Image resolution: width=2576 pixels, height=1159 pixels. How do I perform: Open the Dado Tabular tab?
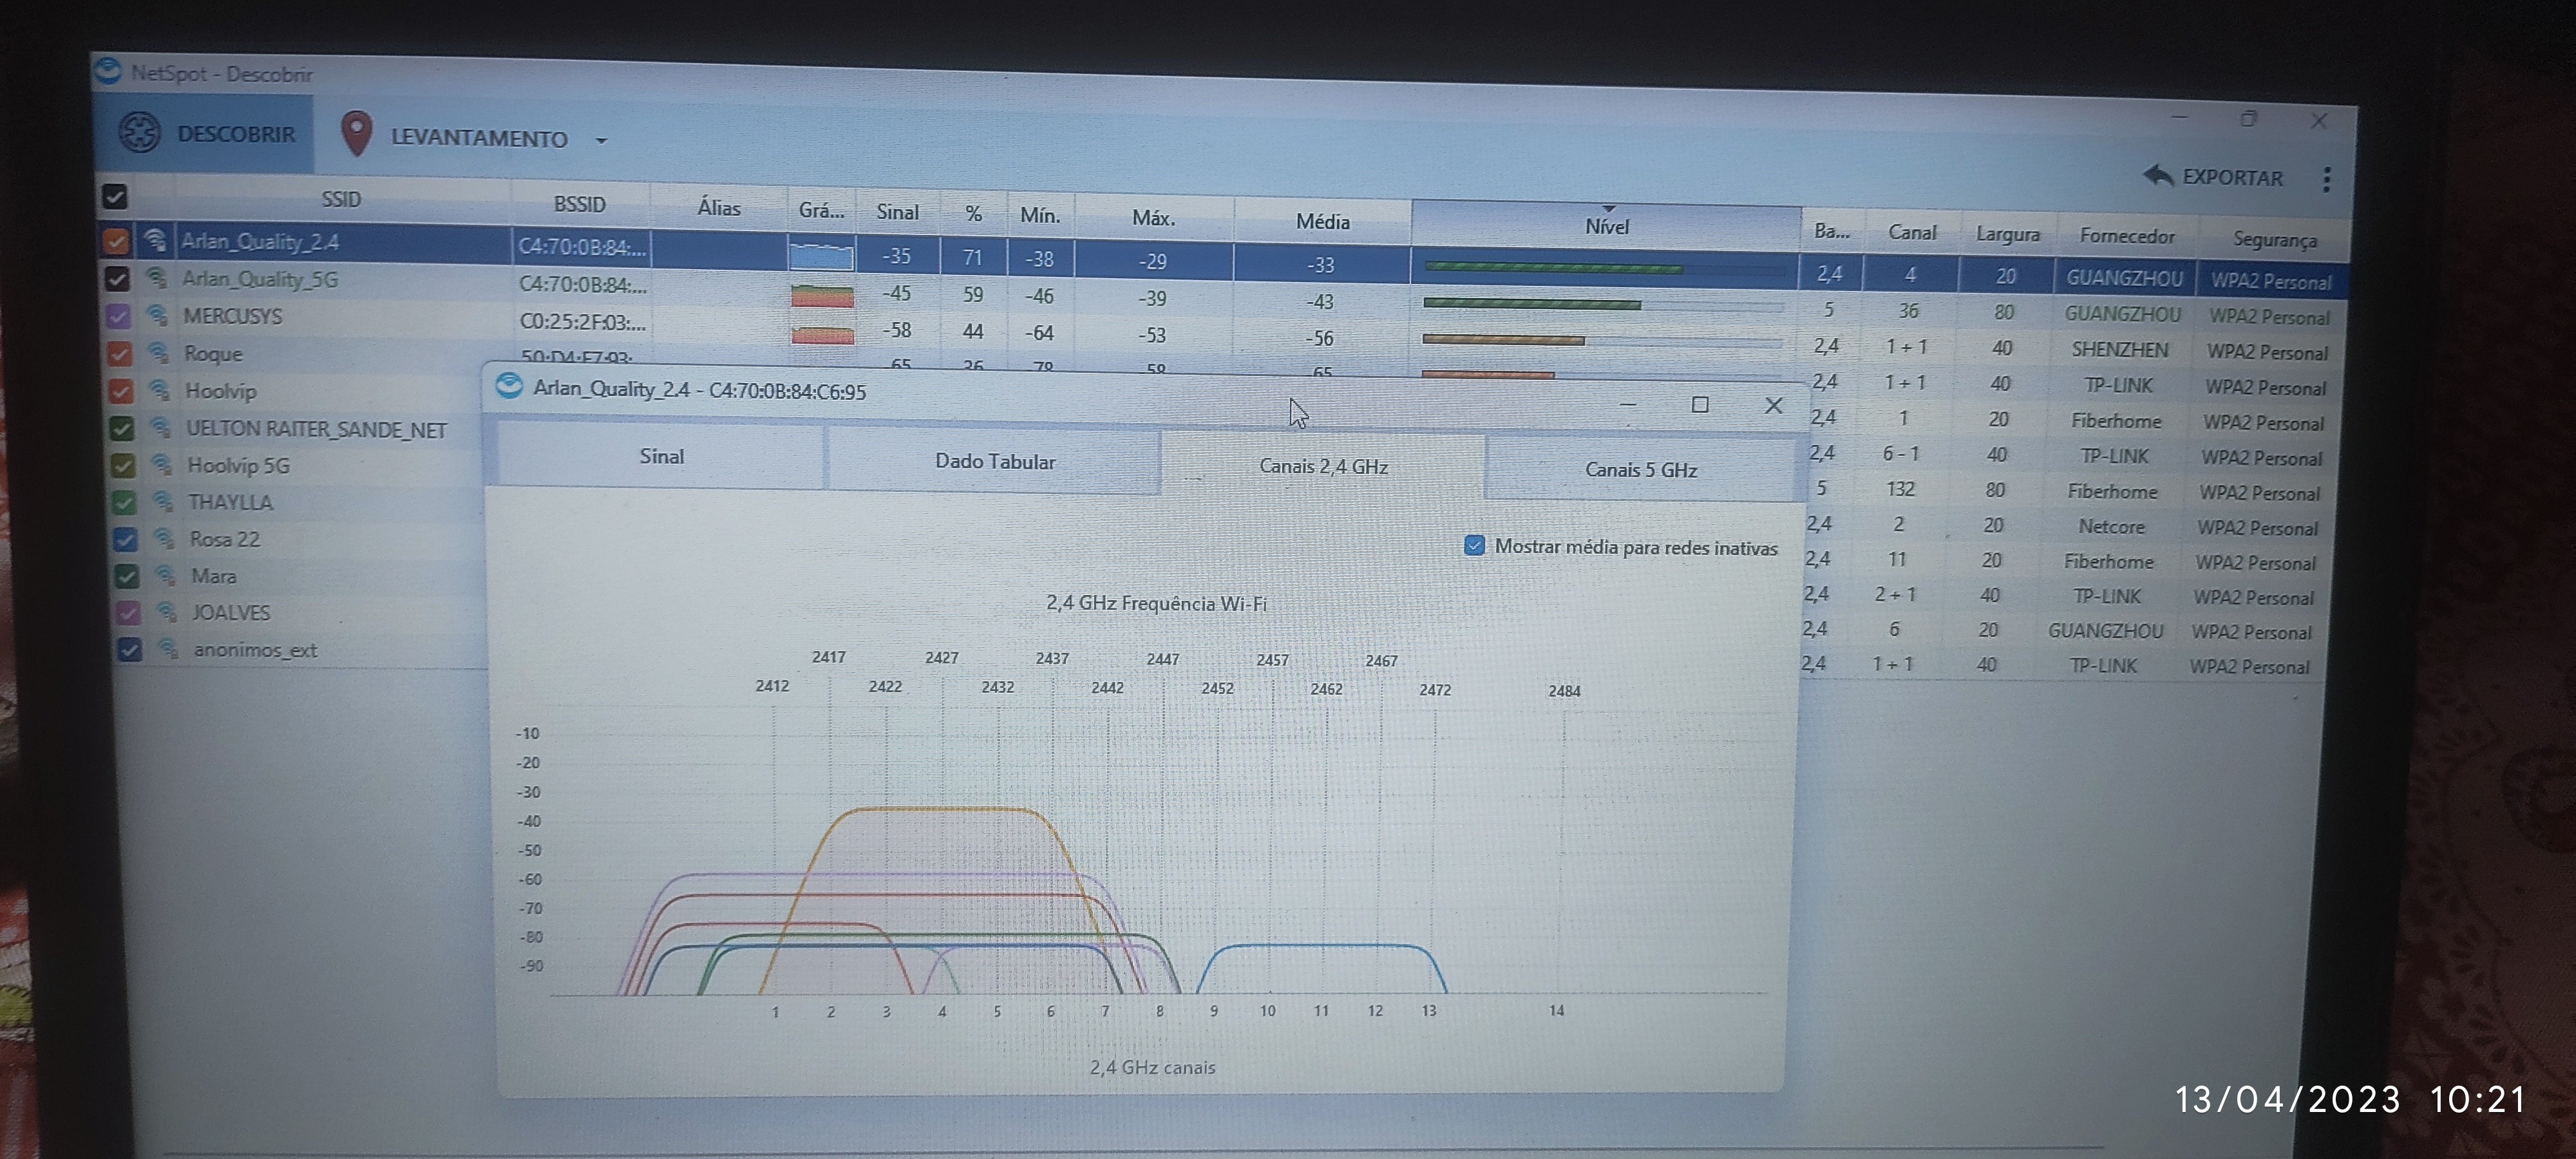click(994, 461)
